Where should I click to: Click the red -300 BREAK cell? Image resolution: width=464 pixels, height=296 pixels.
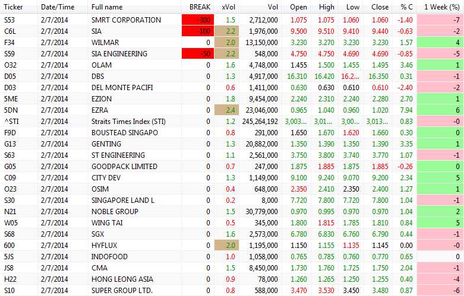(198, 20)
